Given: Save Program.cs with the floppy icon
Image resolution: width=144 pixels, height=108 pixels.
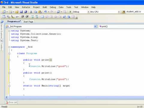Looking at the screenshot, I should 21,12.
